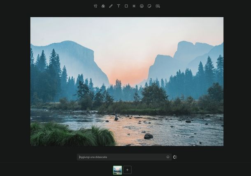Select the landscape photo thumbnail

pos(118,170)
